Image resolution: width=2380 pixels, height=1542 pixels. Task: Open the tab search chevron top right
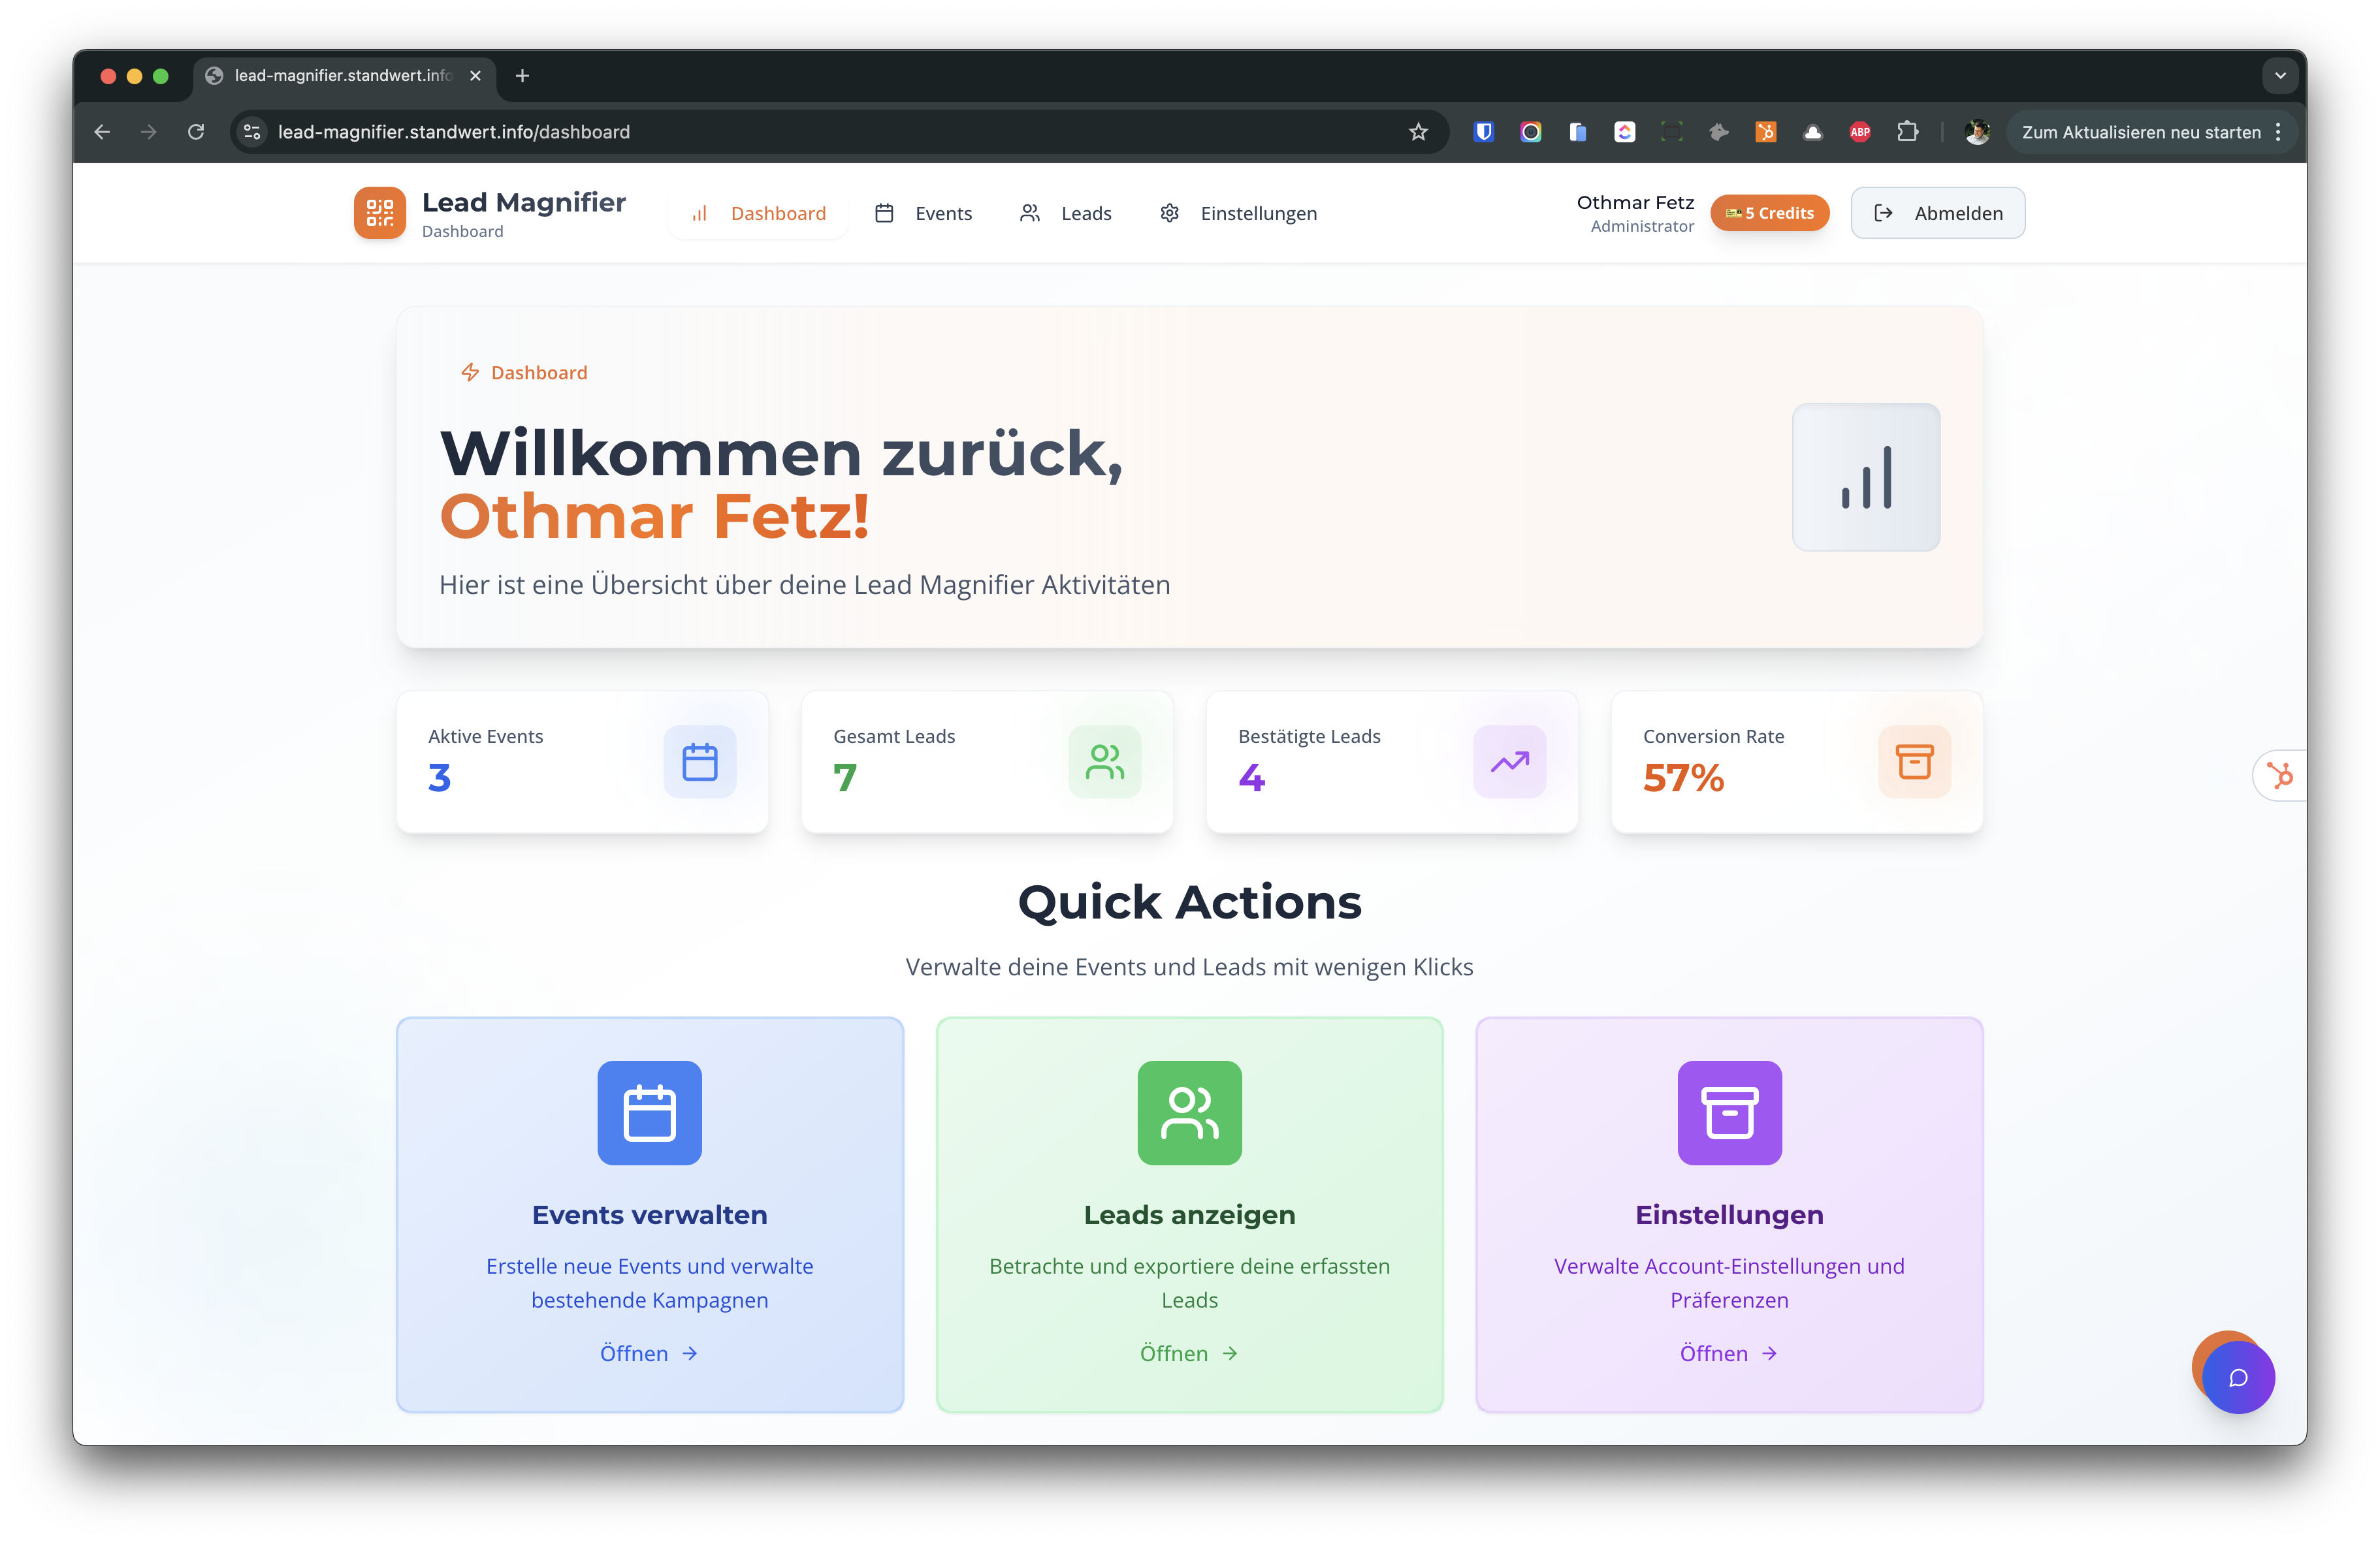[x=2280, y=75]
